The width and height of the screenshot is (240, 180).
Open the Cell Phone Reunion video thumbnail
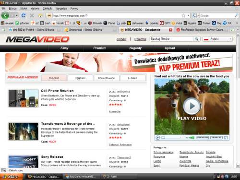pyautogui.click(x=24, y=98)
